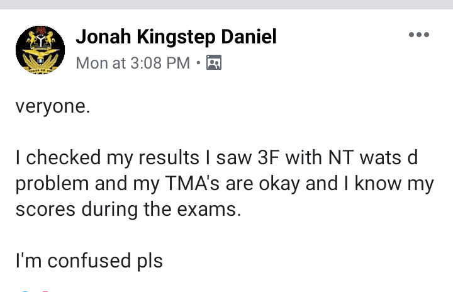Tap the text "NT" in the post
Image resolution: width=453 pixels, height=292 pixels.
(341, 157)
